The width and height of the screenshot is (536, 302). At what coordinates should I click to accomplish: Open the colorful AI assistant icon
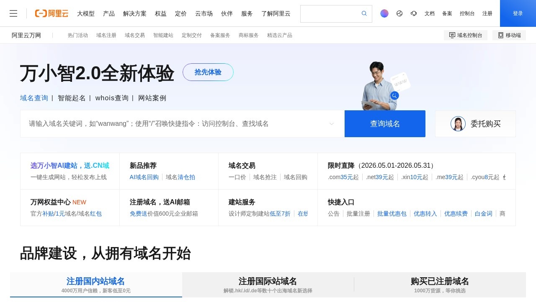384,13
